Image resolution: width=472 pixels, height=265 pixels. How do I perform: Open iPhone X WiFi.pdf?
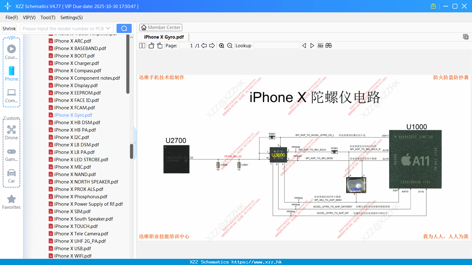tap(73, 256)
